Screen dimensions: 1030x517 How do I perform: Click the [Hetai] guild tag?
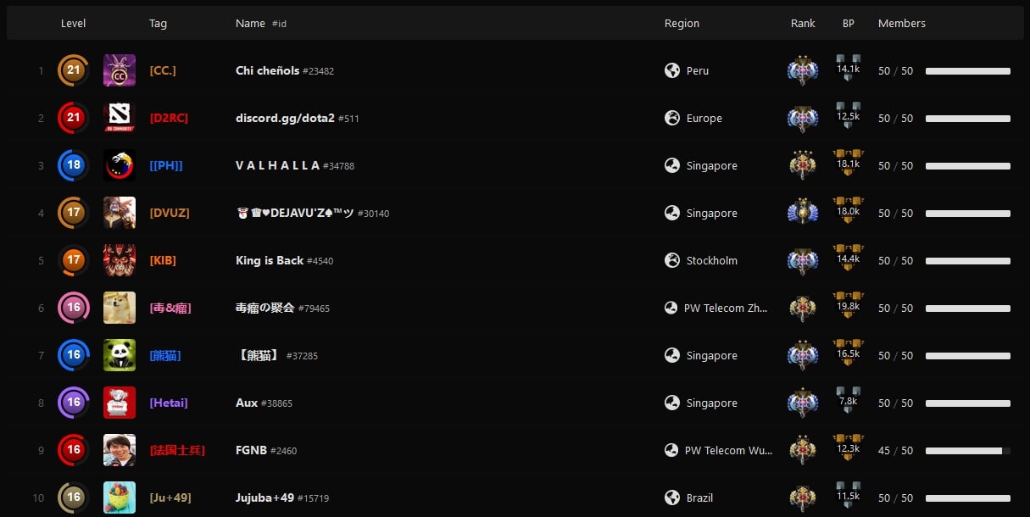(169, 403)
